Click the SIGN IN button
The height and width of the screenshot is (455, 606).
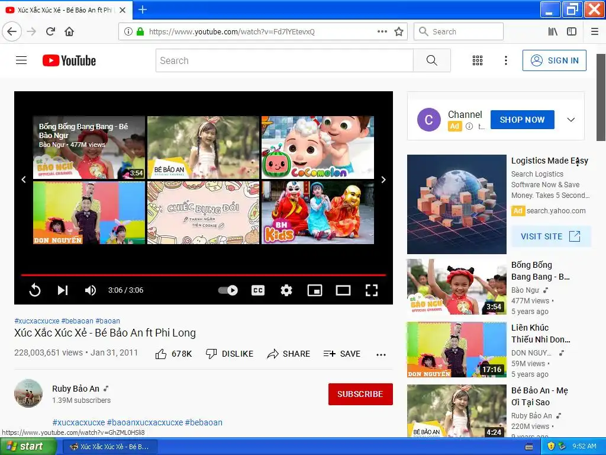[x=554, y=60]
